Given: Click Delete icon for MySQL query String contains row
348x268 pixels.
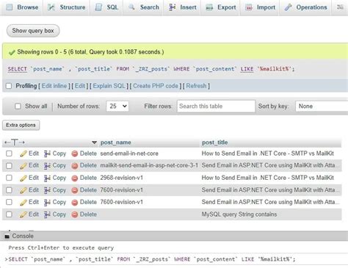Looking at the screenshot, I should (x=75, y=214).
